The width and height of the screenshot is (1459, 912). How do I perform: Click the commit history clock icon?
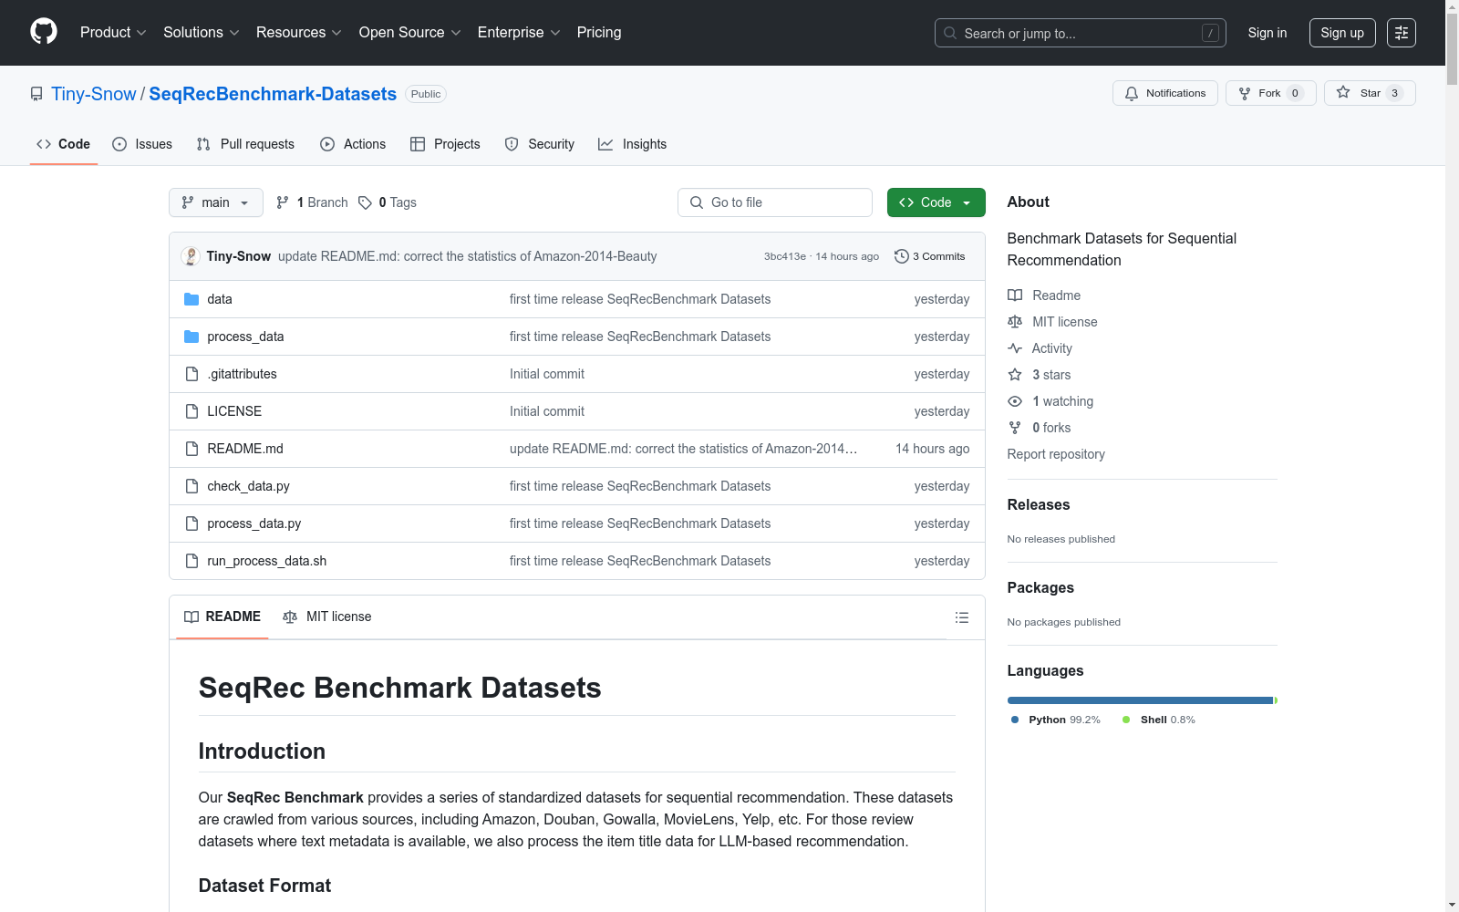click(902, 256)
